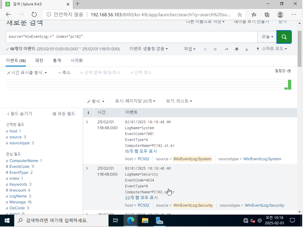Open browser settings and more menu
The width and height of the screenshot is (303, 227).
point(294,14)
